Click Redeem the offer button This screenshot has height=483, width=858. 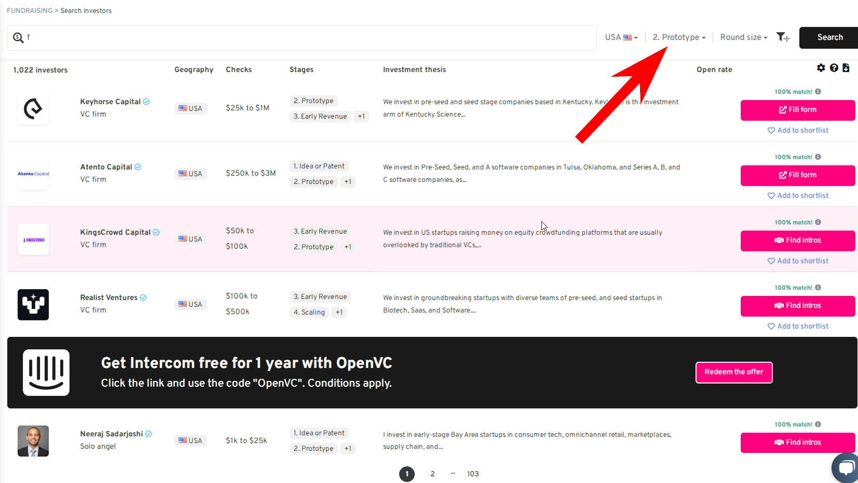[734, 372]
